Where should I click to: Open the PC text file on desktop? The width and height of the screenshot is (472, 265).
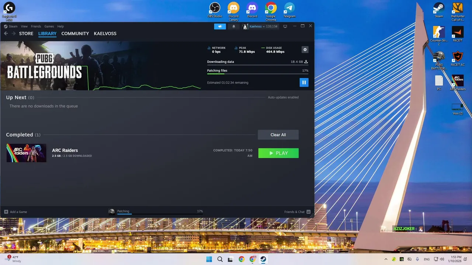pyautogui.click(x=439, y=83)
